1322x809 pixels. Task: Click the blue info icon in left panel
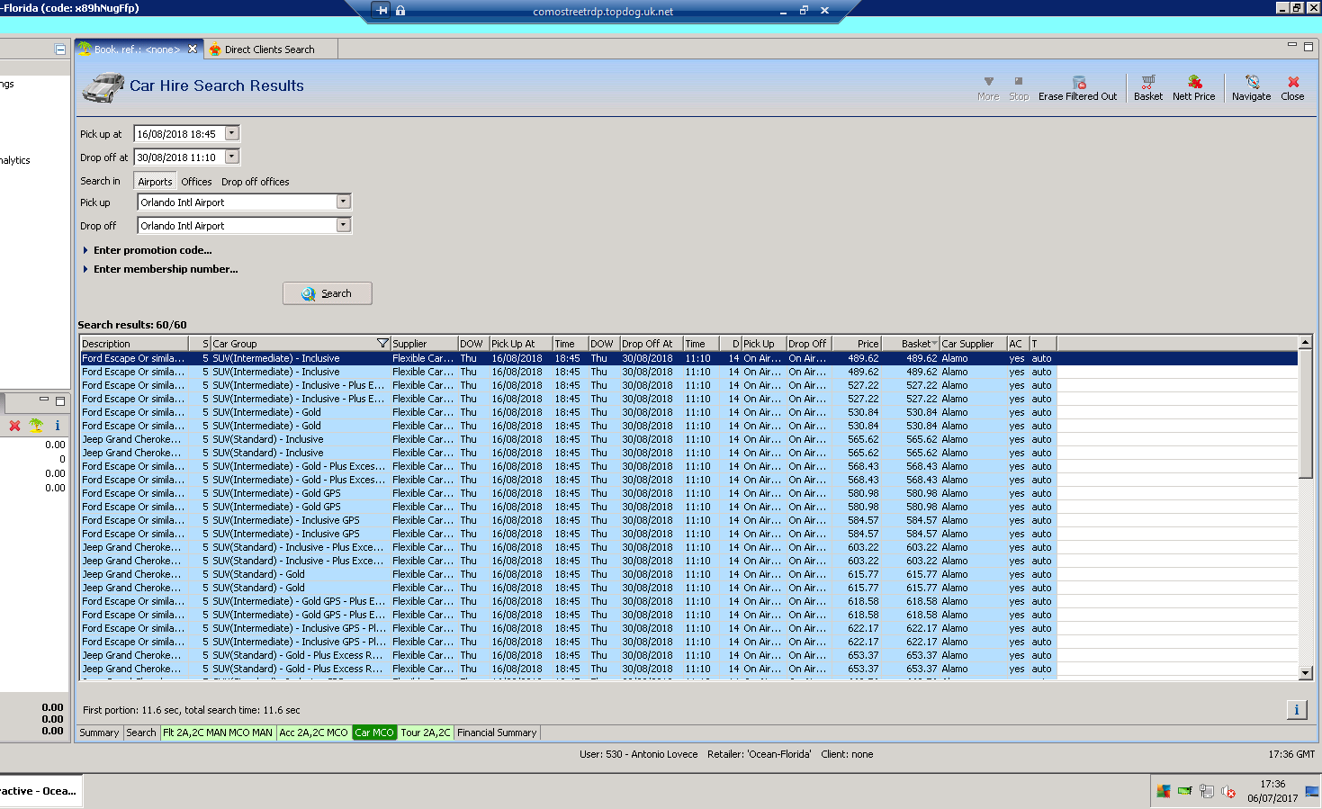coord(58,426)
